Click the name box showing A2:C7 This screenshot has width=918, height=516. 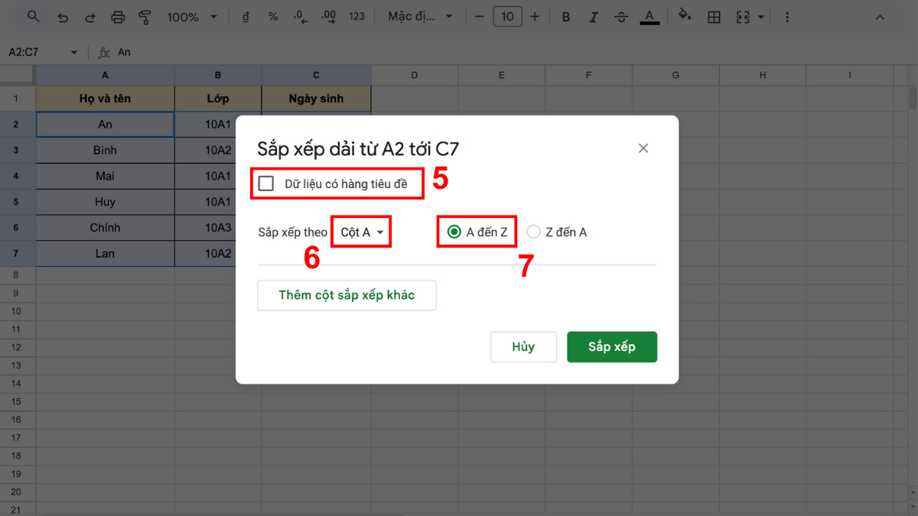click(x=34, y=52)
